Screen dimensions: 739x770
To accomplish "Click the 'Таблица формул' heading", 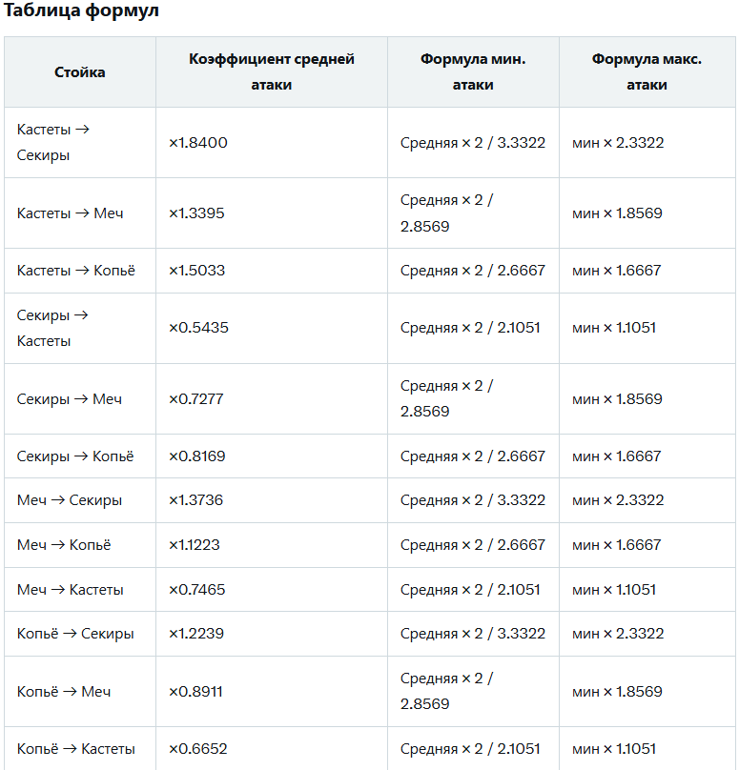I will point(82,11).
